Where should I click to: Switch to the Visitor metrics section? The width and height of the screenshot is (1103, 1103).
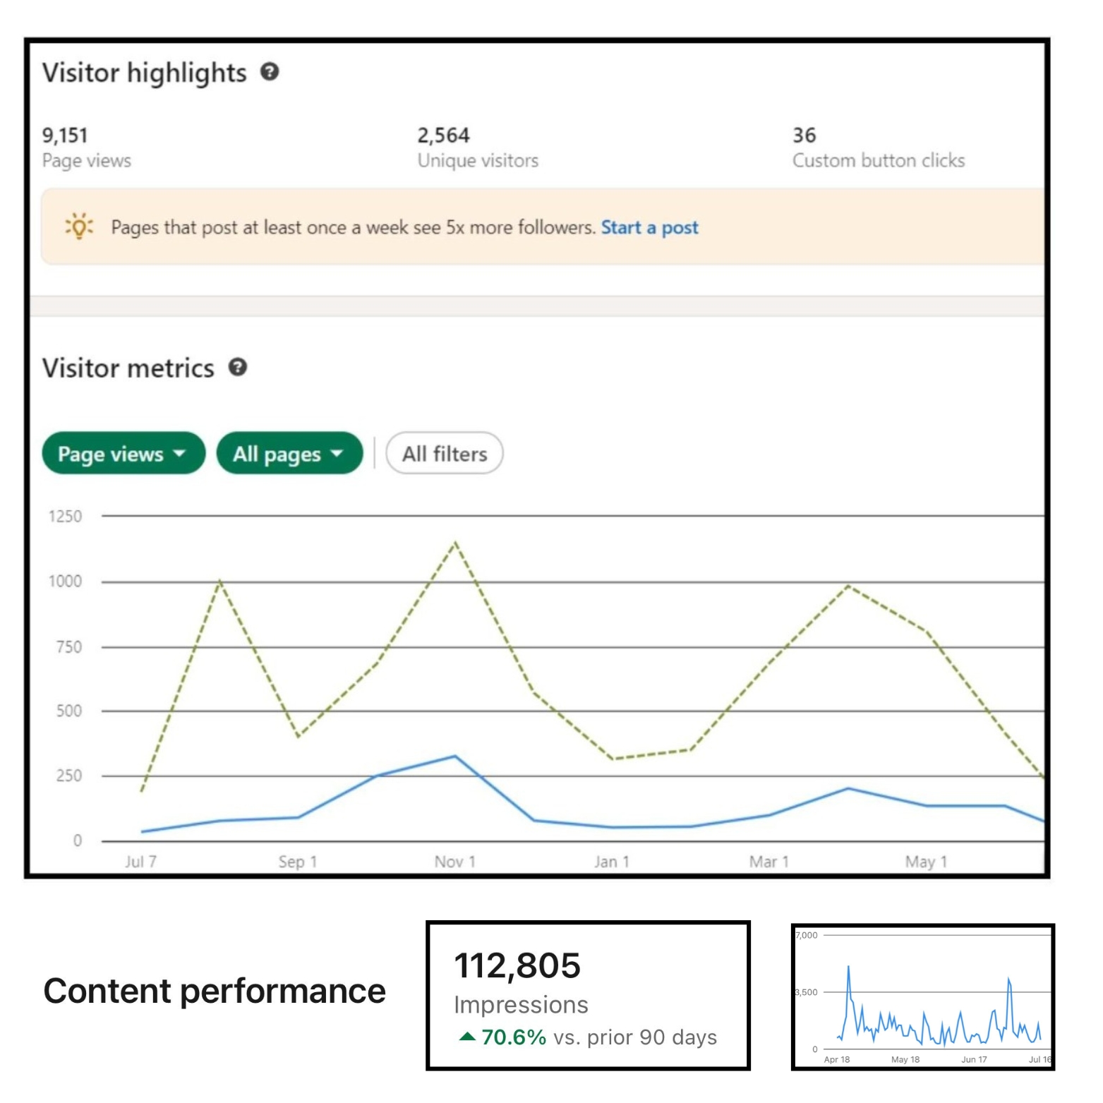127,368
